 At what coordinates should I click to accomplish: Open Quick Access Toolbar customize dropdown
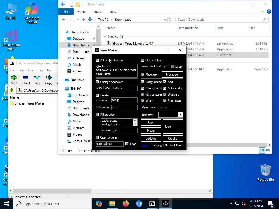(x=83, y=4)
